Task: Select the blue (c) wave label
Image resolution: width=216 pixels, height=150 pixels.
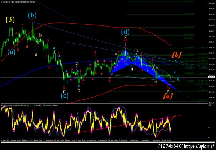Action: 64,96
